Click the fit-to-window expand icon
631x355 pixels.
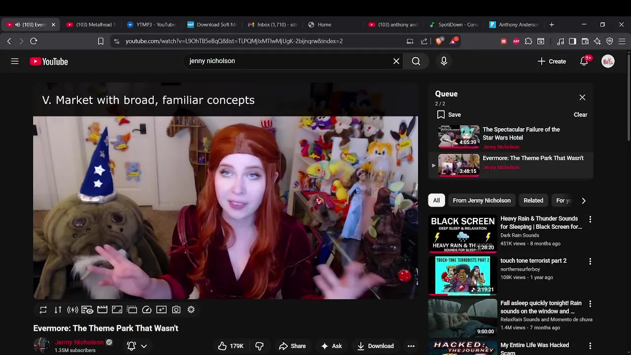tap(117, 310)
